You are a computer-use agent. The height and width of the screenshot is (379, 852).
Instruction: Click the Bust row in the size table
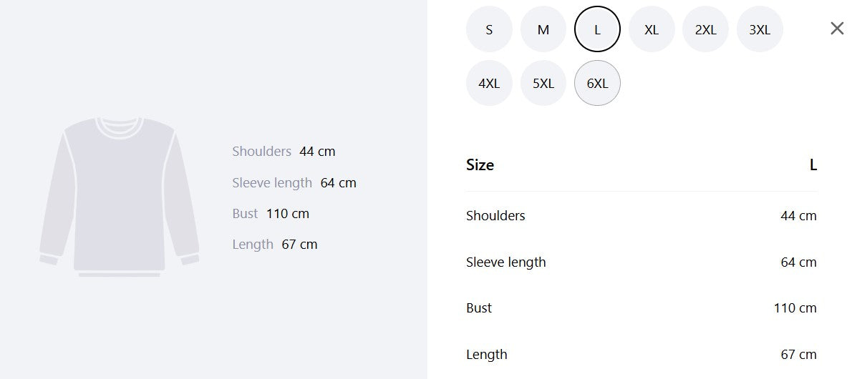[x=642, y=308]
